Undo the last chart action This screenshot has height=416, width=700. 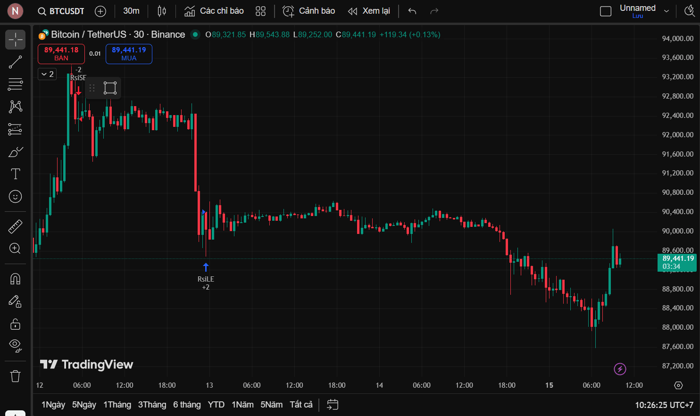pos(412,11)
